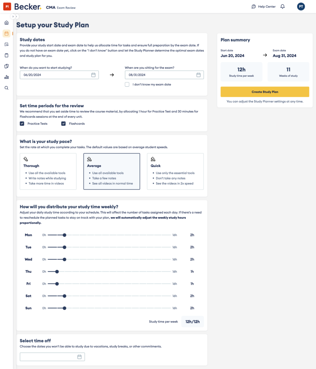Open notifications bell icon
The width and height of the screenshot is (316, 369).
click(x=283, y=6)
